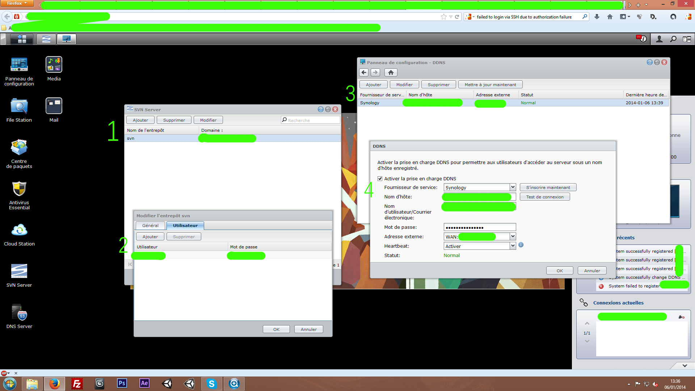Open FileZilla from Windows taskbar
The width and height of the screenshot is (695, 391).
(77, 383)
